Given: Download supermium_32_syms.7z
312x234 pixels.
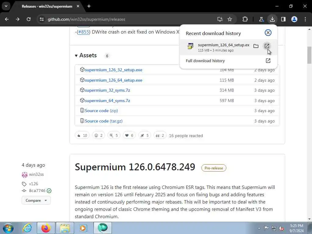Looking at the screenshot, I should click(x=108, y=90).
